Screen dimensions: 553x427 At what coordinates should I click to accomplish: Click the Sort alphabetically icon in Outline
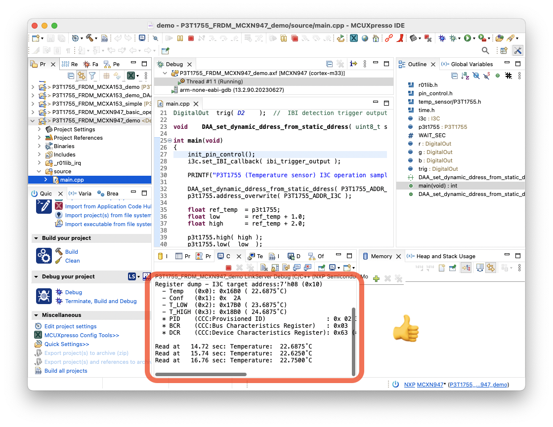(x=465, y=76)
